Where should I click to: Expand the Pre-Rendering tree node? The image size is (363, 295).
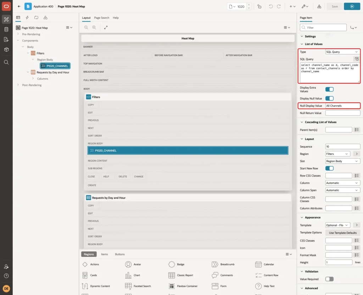pyautogui.click(x=18, y=34)
